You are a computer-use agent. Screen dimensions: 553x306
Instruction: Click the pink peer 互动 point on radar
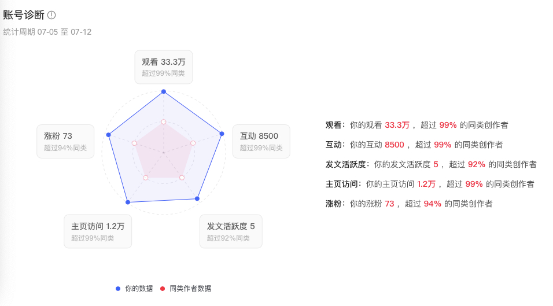pos(193,143)
